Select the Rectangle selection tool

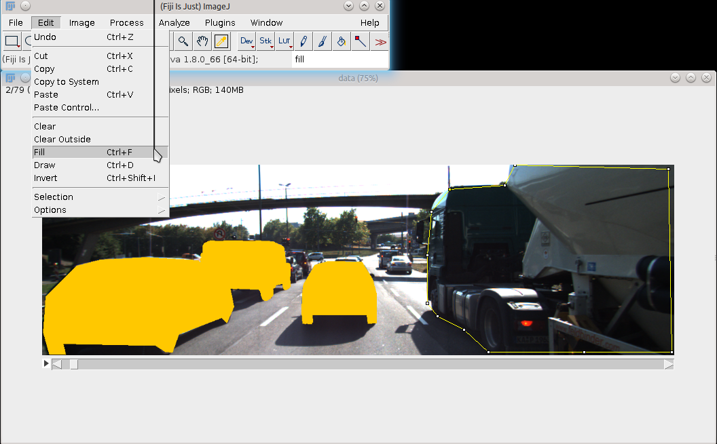11,41
